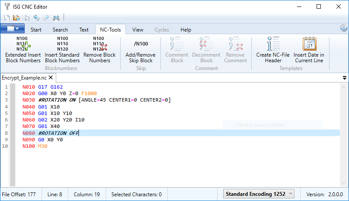Open the blue application menu dropdown

tap(13, 29)
